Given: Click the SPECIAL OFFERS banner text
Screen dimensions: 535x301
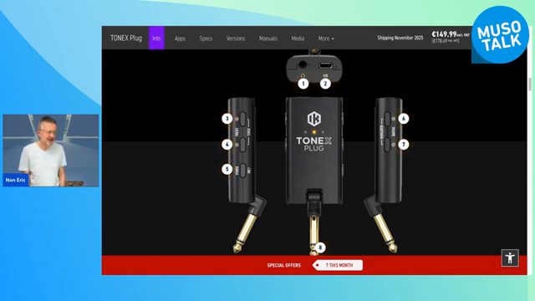Looking at the screenshot, I should point(284,265).
